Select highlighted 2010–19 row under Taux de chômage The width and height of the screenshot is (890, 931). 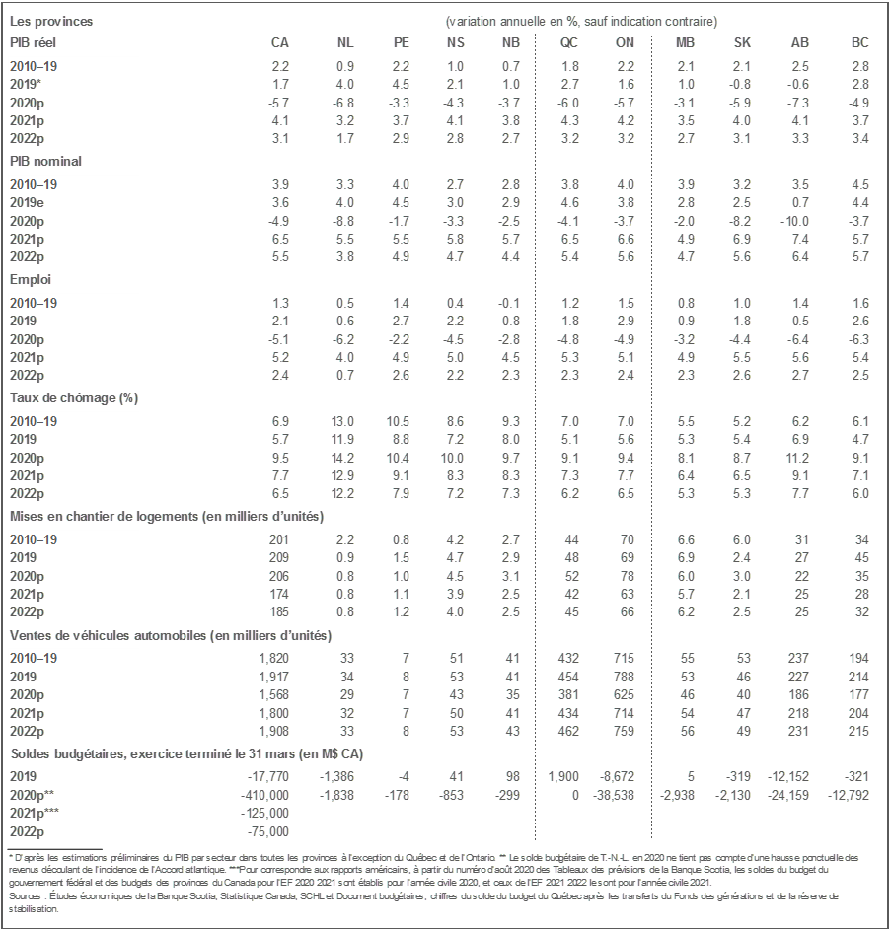(74, 421)
